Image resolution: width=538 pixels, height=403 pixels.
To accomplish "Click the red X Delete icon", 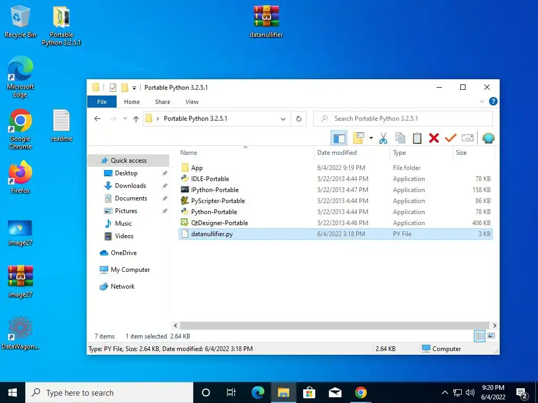I will 433,138.
